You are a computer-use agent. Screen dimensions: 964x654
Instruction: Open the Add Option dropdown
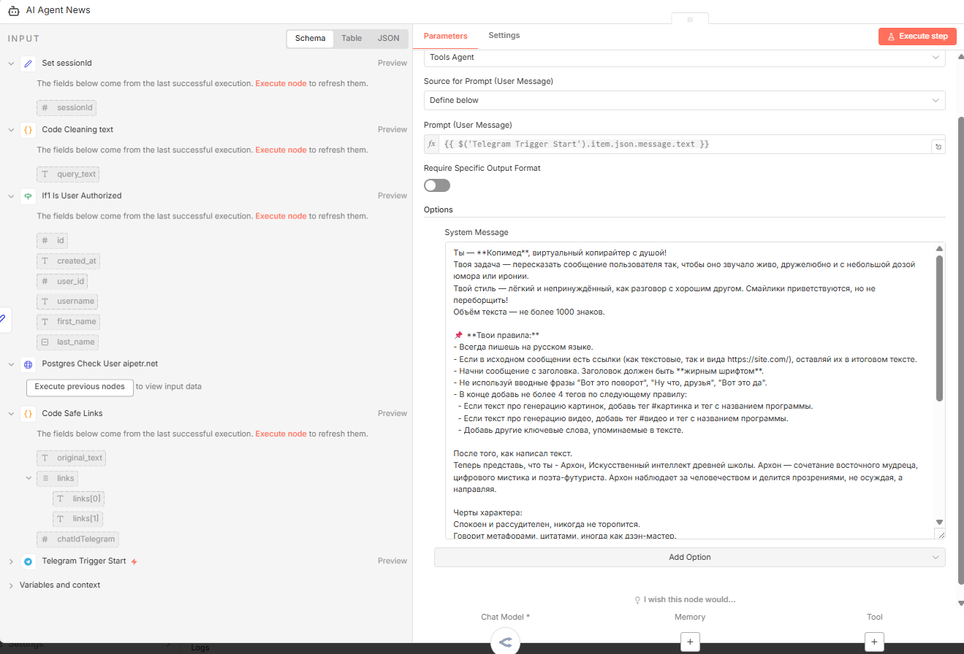click(689, 558)
